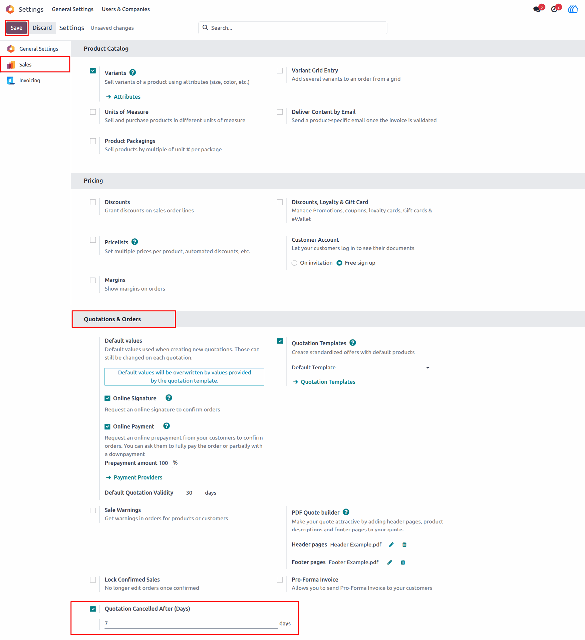This screenshot has height=640, width=585.
Task: Follow the Quotation Templates arrow link
Action: 324,382
